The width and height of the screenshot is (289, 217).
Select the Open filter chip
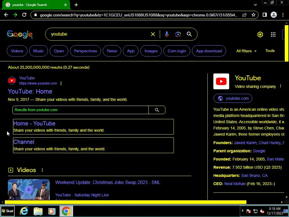[59, 51]
